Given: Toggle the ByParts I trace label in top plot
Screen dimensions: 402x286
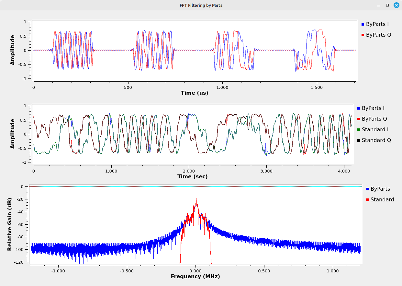Looking at the screenshot, I should coord(377,24).
